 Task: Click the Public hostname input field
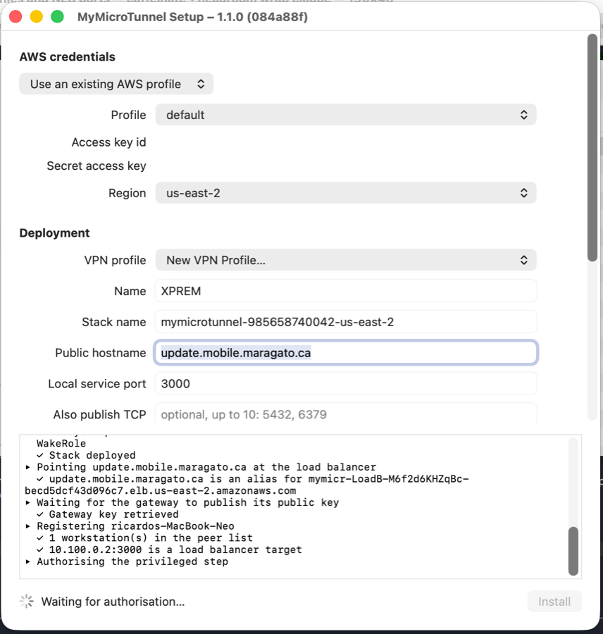coord(346,353)
